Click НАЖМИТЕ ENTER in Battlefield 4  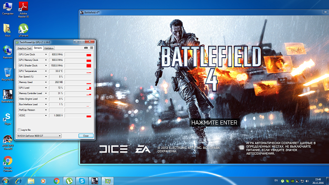[x=214, y=123]
